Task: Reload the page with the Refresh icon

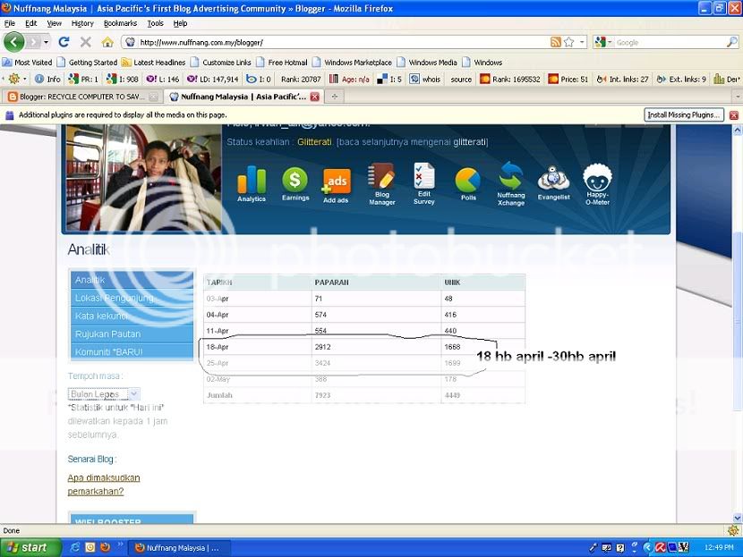Action: click(x=64, y=42)
